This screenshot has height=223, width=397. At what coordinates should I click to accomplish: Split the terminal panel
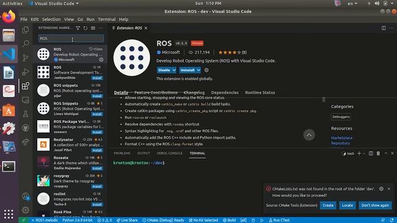[x=371, y=154]
